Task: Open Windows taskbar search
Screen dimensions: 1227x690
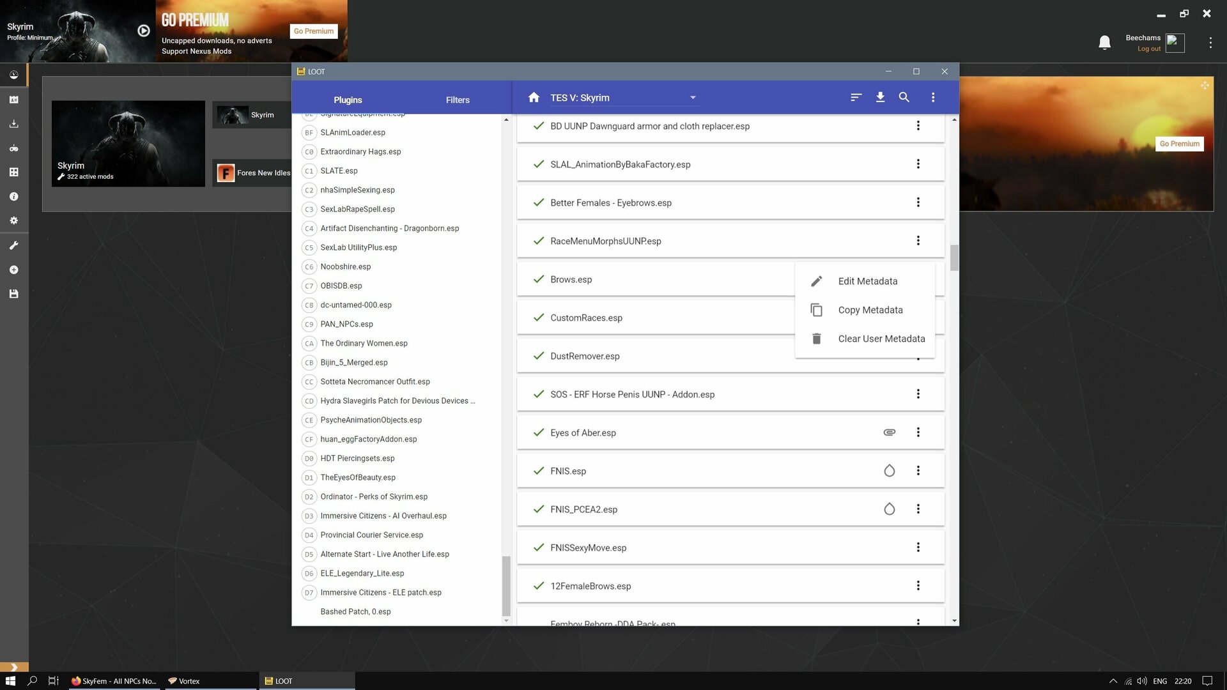Action: (x=32, y=681)
